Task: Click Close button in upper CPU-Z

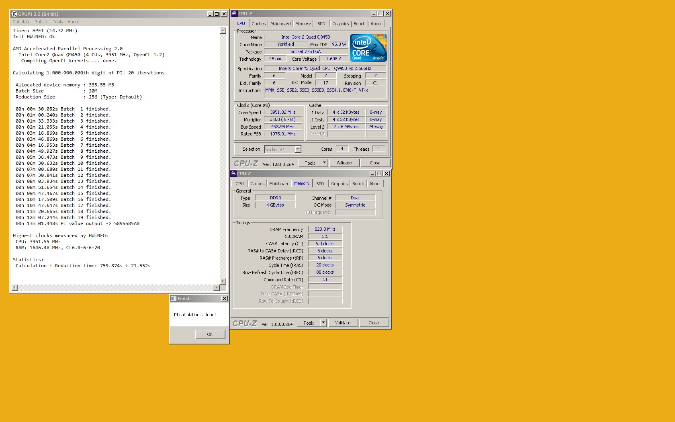Action: [375, 163]
